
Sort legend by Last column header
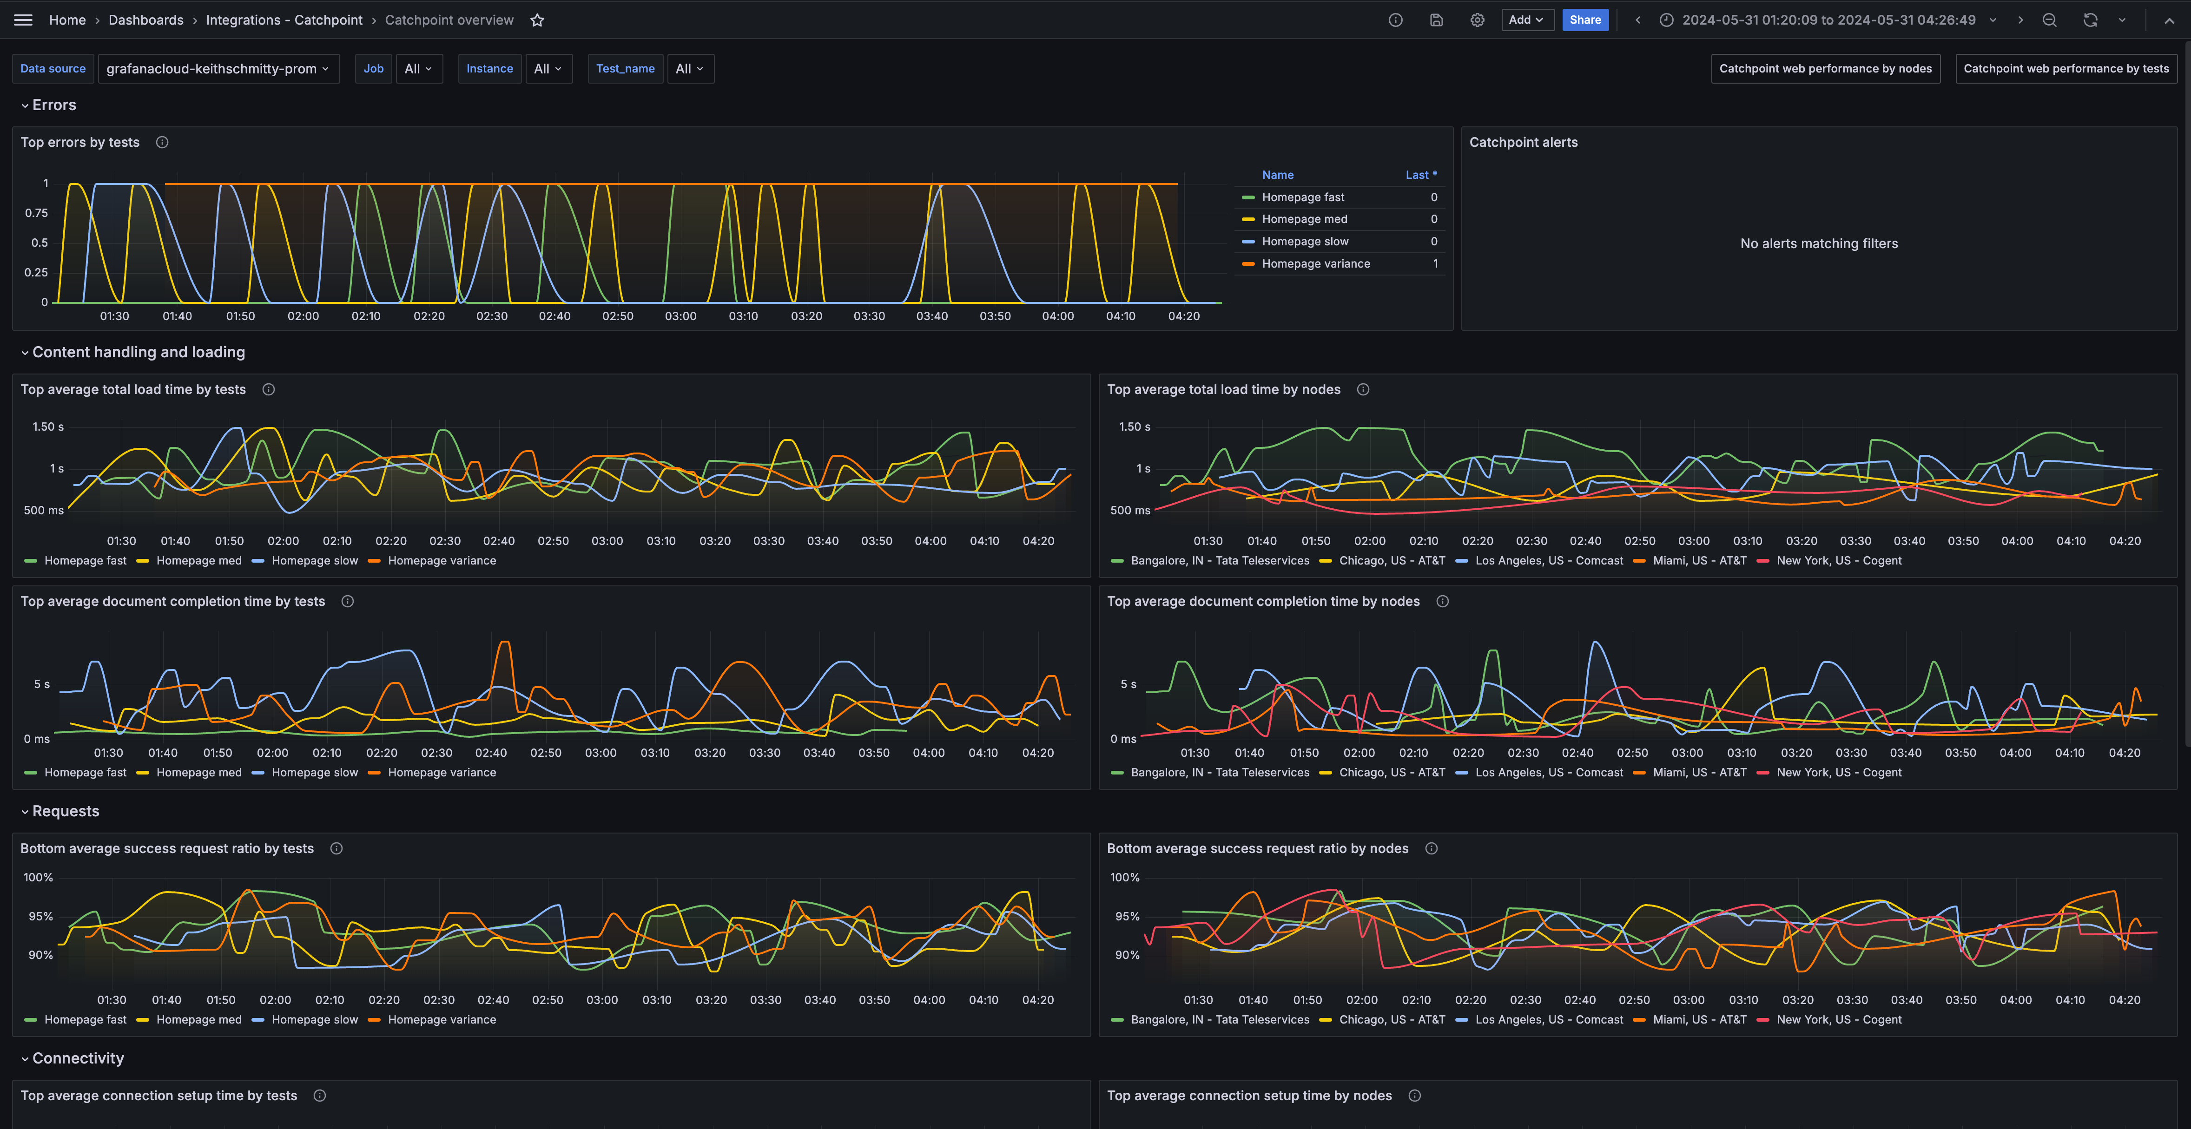tap(1419, 174)
